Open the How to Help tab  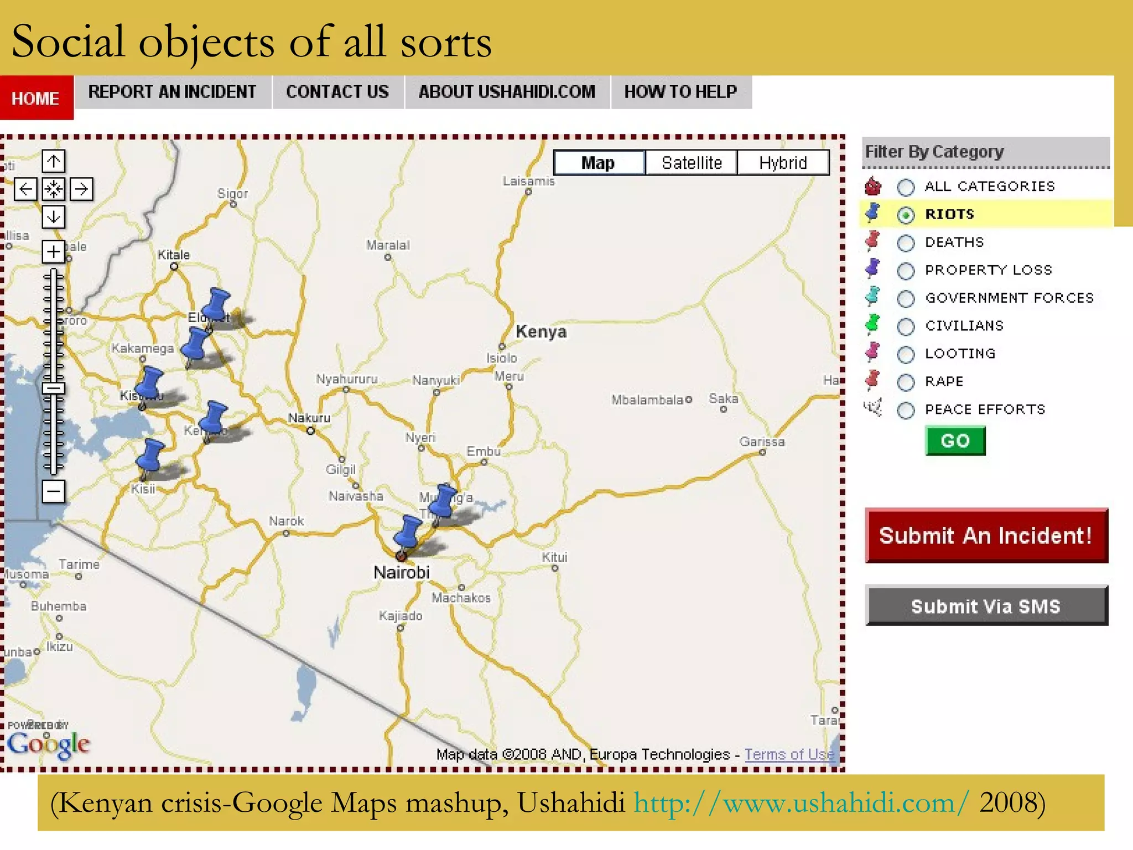(680, 92)
